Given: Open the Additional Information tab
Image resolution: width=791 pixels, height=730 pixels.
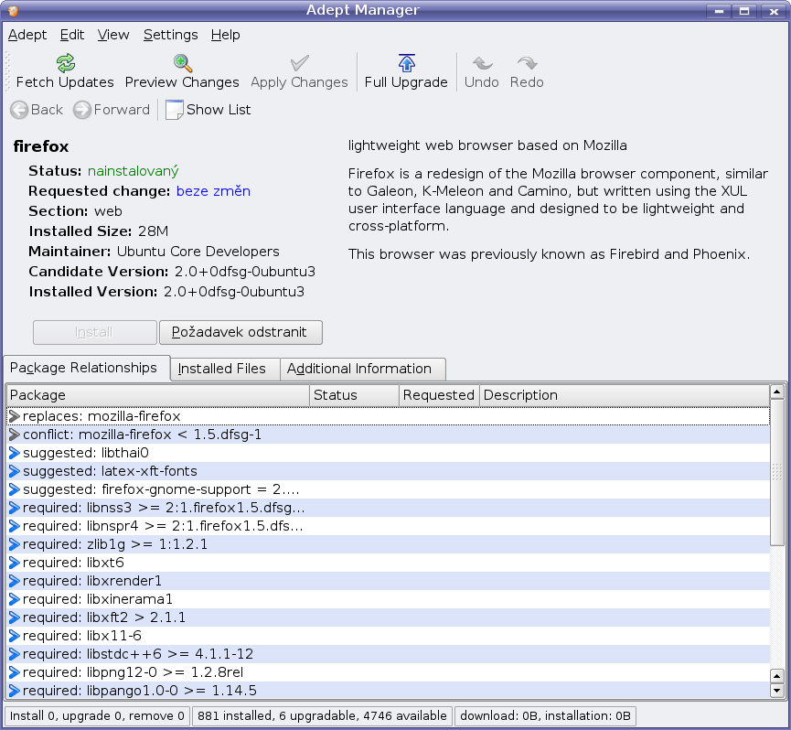Looking at the screenshot, I should 358,369.
